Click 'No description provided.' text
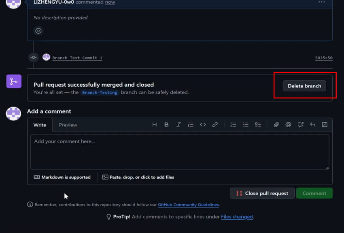This screenshot has width=344, height=233. click(x=61, y=17)
